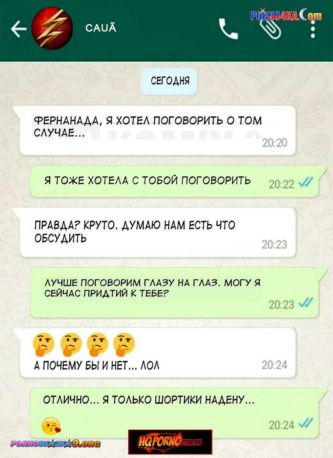The height and width of the screenshot is (458, 333).
Task: Start a voice call via phone icon
Action: coord(228,29)
